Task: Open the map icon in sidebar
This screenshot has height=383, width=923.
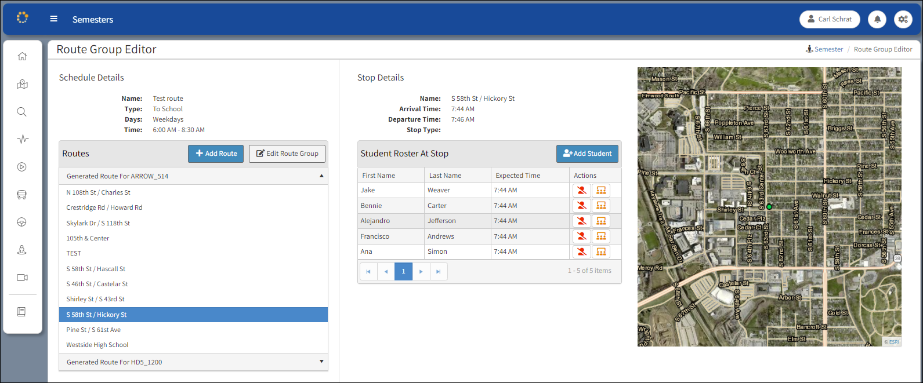Action: (22, 85)
